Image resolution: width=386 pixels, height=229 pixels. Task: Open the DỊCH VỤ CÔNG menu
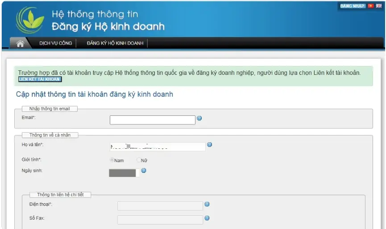tap(56, 43)
